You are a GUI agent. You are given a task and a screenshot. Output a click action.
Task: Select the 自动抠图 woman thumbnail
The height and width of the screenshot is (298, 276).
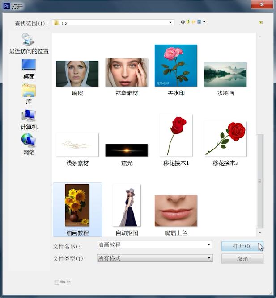127,205
